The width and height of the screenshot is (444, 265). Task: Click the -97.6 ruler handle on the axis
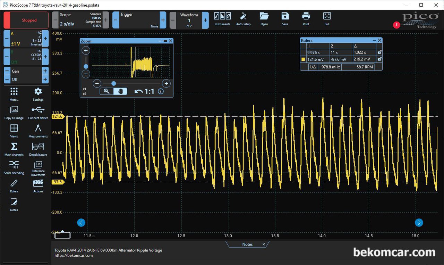[57, 182]
